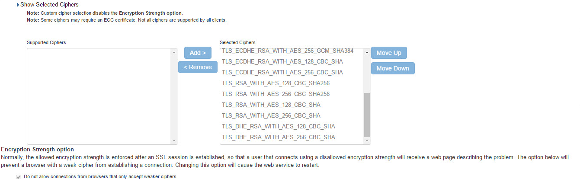Click the Supported Ciphers scroll down arrow

click(174, 141)
